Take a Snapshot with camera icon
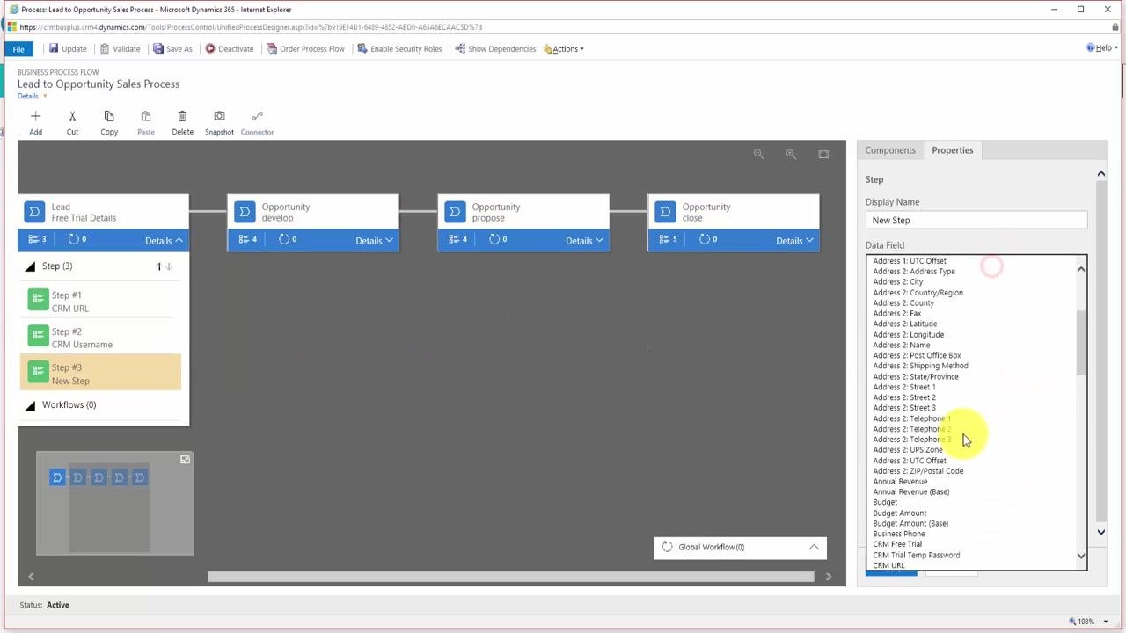 coord(219,116)
